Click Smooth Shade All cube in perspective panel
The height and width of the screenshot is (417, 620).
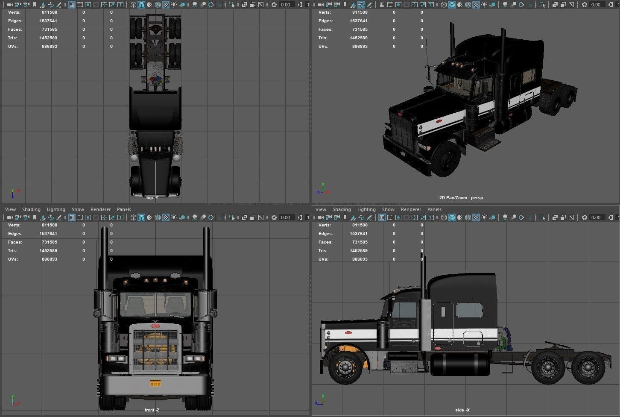click(452, 5)
